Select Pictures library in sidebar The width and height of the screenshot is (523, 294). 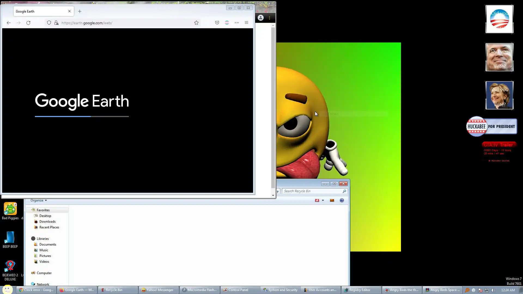pyautogui.click(x=45, y=256)
